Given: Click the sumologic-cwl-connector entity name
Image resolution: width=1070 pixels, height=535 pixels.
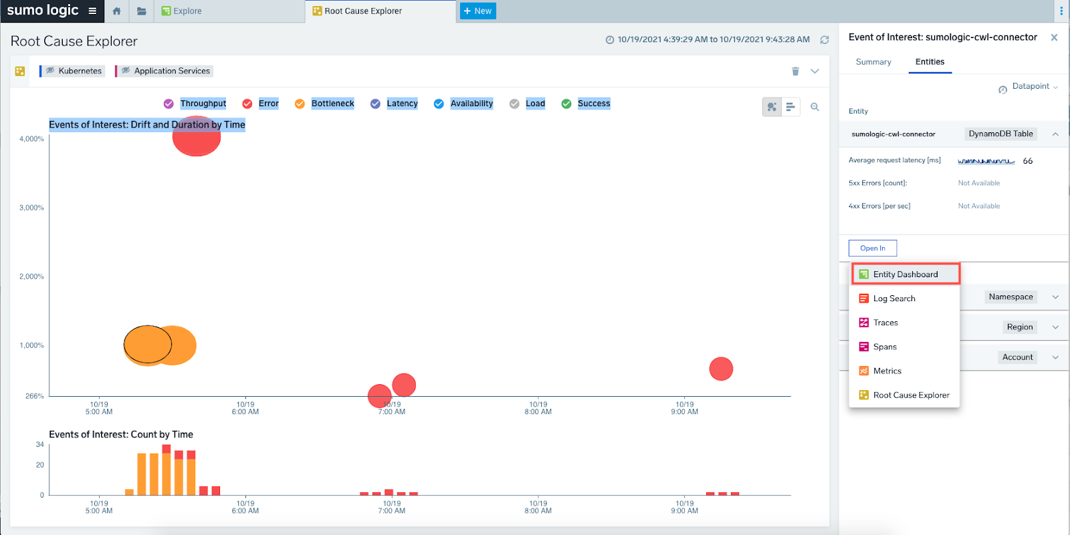Looking at the screenshot, I should pyautogui.click(x=893, y=134).
